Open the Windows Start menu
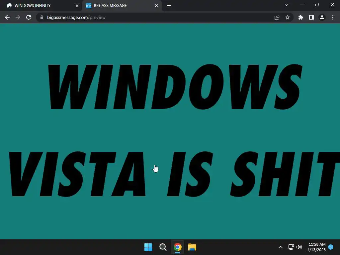Screen dimensions: 340x255 (148, 247)
